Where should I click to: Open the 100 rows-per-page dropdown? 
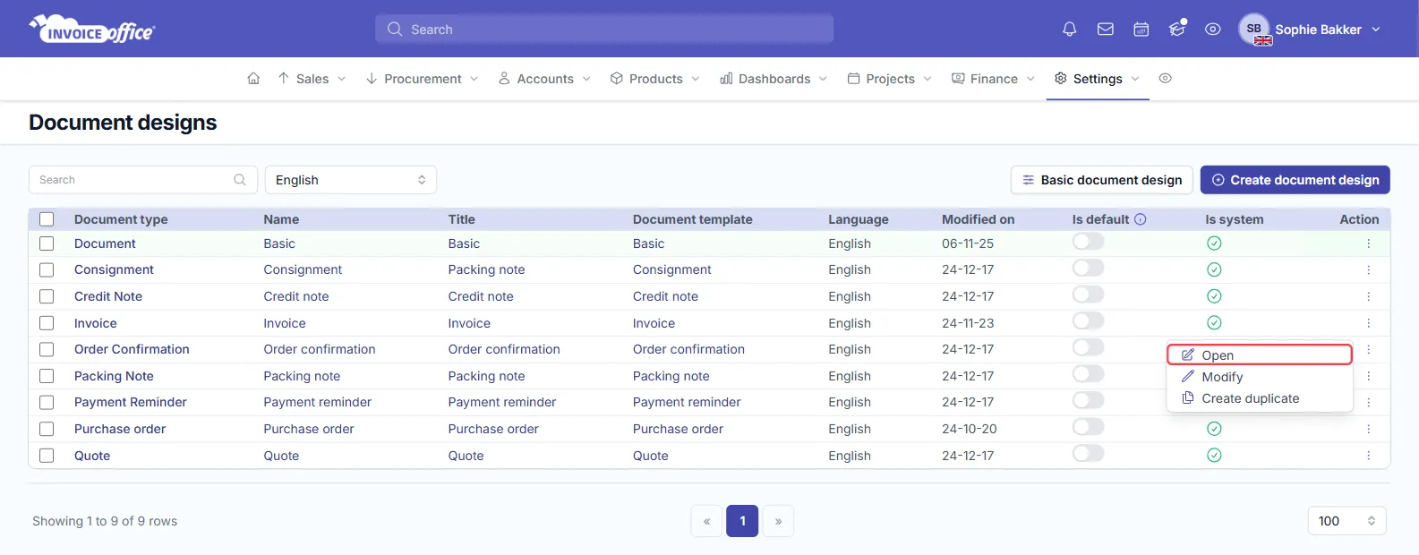[x=1347, y=521]
